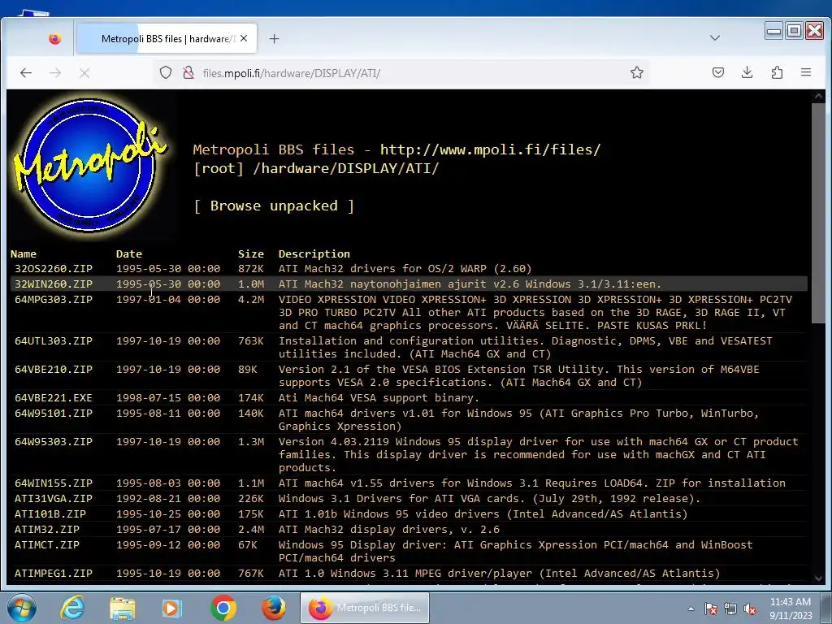832x624 pixels.
Task: Open the clock showing 11:43 AM
Action: click(791, 609)
